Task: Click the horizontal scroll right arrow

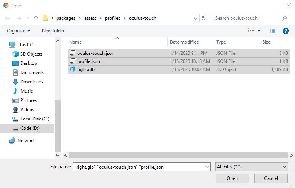Action: [x=291, y=156]
